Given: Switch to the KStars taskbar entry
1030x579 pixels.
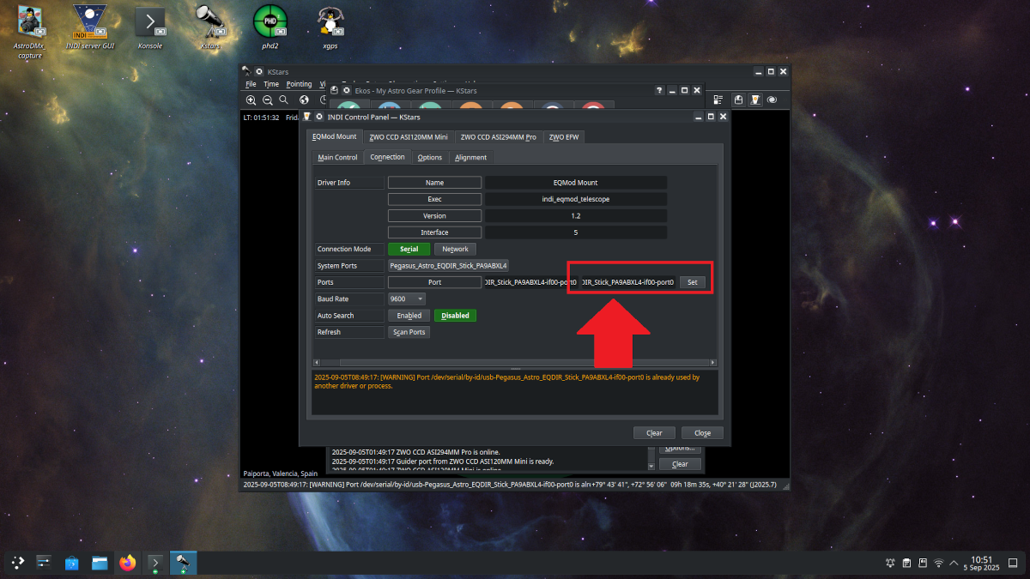Looking at the screenshot, I should click(183, 563).
